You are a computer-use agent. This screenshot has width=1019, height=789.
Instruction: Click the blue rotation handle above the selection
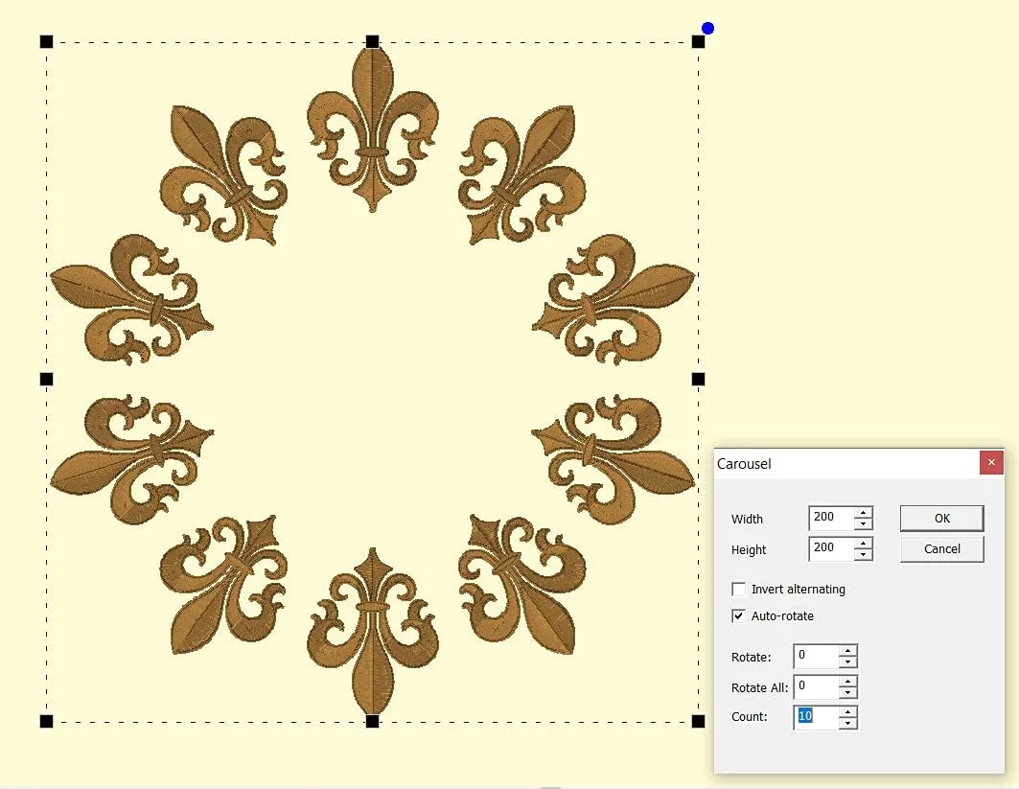tap(706, 28)
